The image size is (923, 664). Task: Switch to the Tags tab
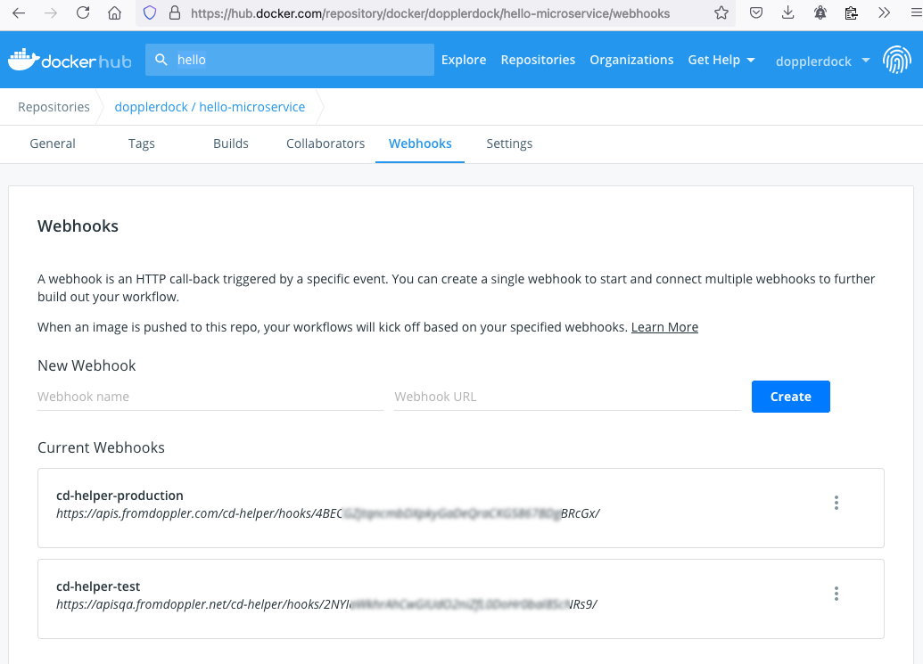point(141,143)
